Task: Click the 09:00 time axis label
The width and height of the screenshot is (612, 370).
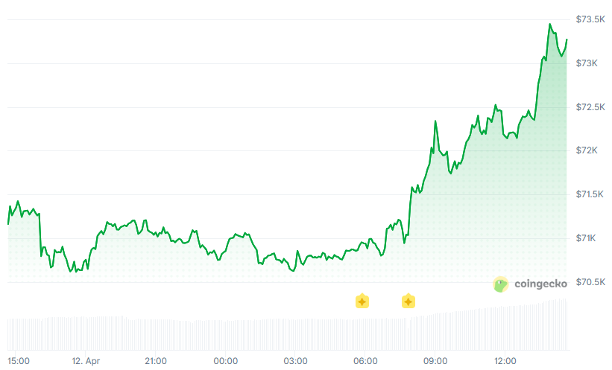Action: 435,361
